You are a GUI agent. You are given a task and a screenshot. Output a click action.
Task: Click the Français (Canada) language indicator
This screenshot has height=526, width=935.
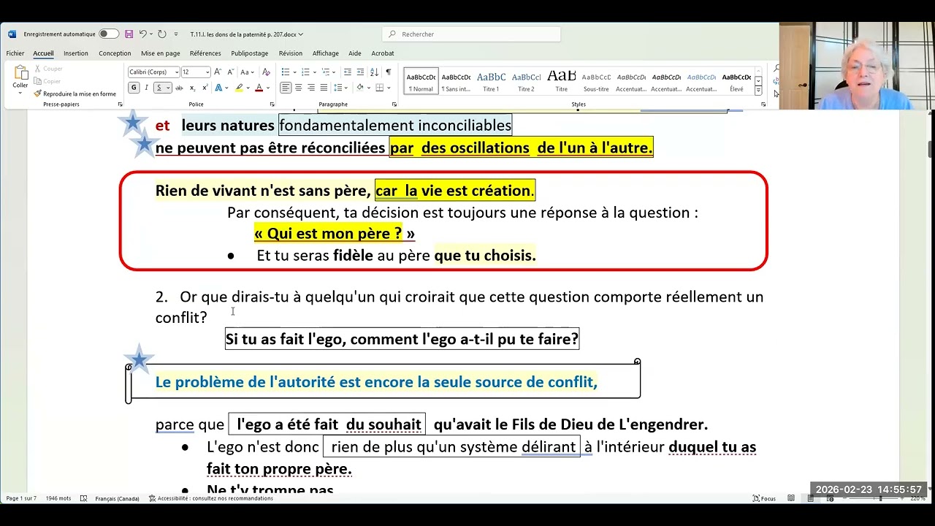coord(117,498)
